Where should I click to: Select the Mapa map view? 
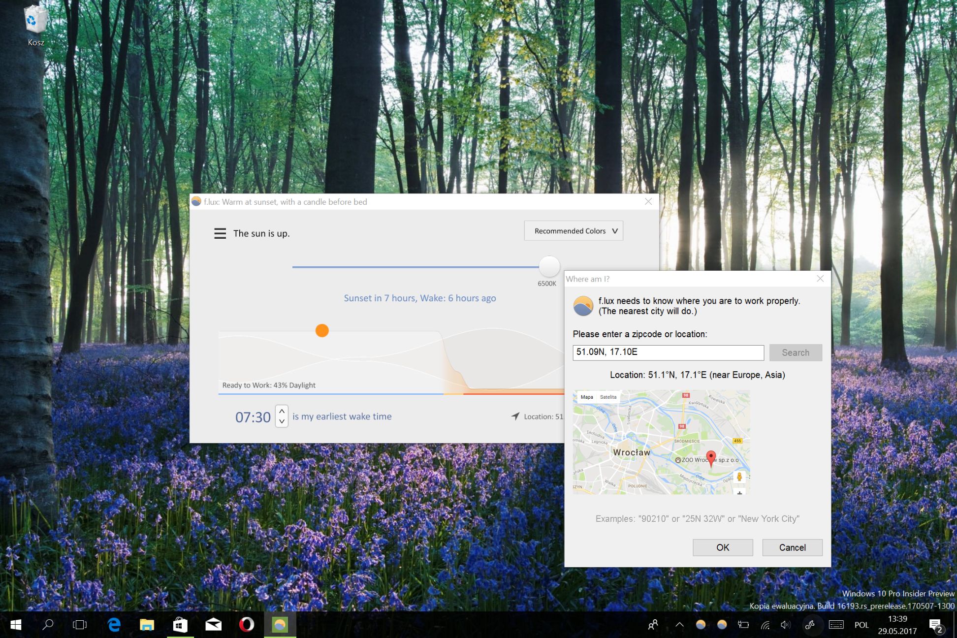(x=586, y=397)
